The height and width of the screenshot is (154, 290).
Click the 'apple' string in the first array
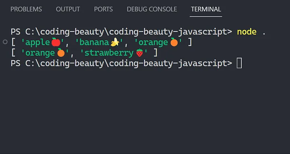pos(43,43)
